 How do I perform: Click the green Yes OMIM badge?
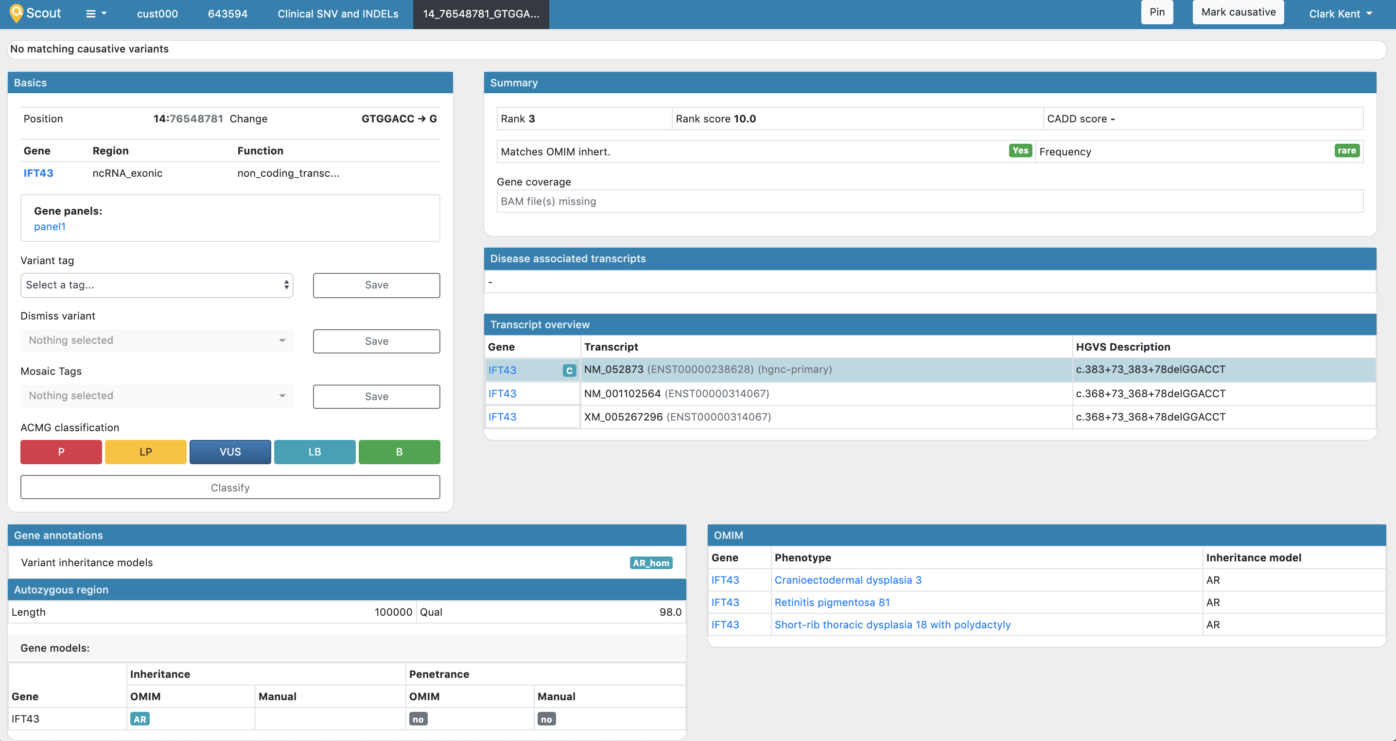pos(1020,151)
